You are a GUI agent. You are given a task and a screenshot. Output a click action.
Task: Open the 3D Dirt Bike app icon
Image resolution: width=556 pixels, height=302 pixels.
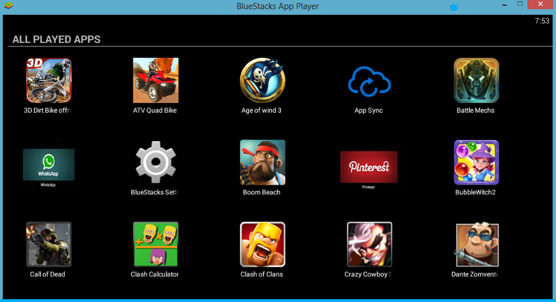point(49,81)
